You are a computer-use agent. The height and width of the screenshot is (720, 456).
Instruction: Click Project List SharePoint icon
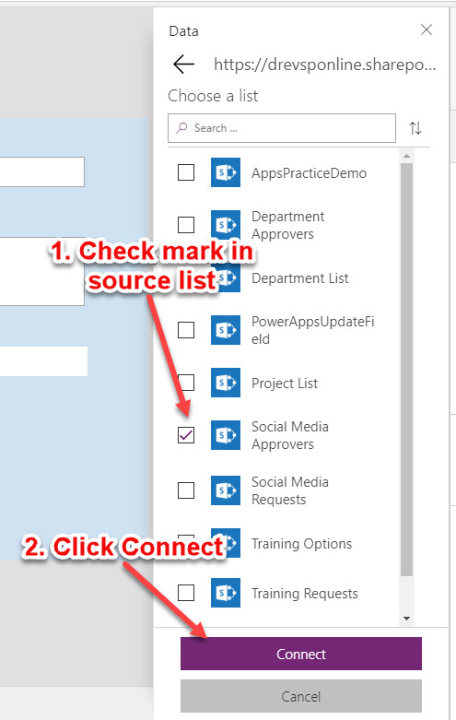point(226,382)
